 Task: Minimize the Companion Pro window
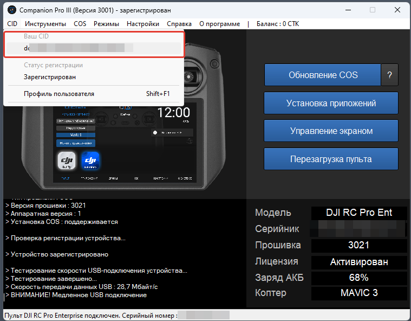coord(348,10)
